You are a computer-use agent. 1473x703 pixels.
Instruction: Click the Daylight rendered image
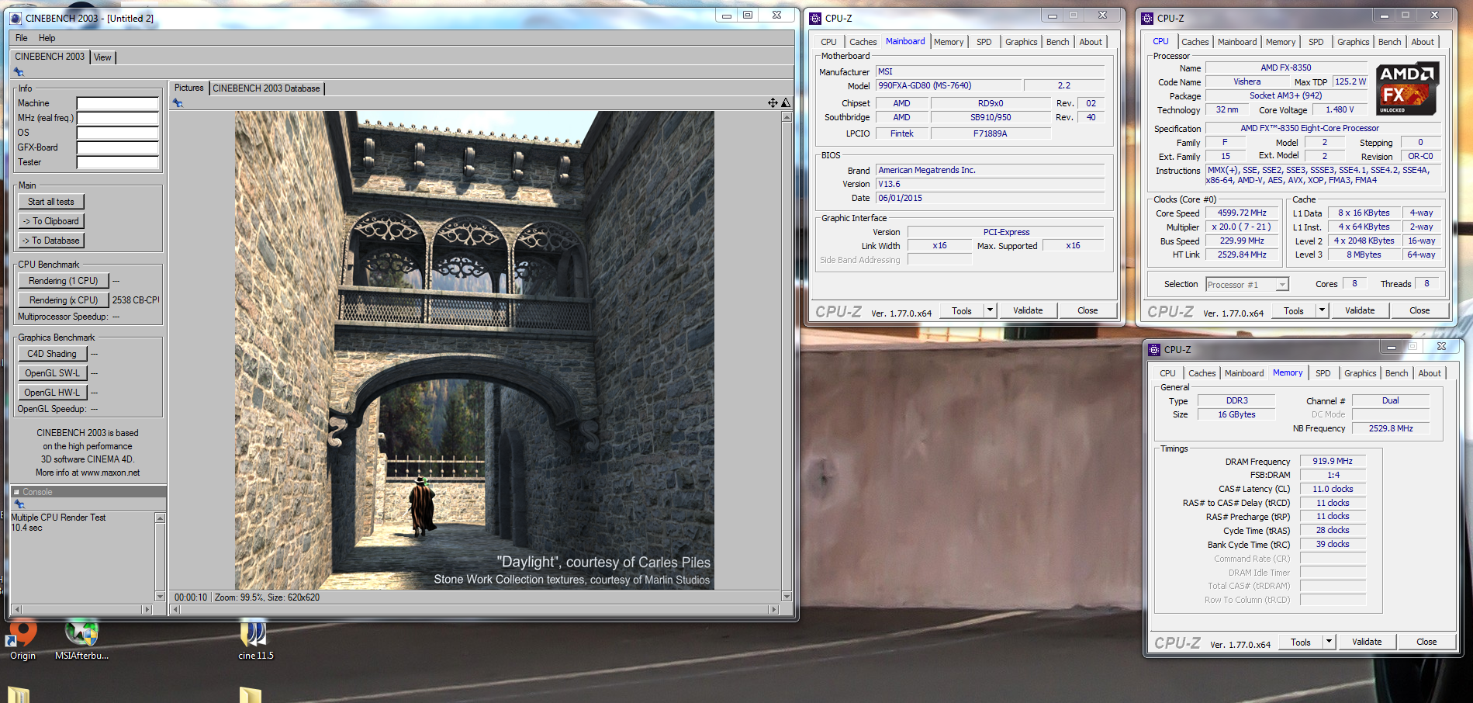pos(475,350)
